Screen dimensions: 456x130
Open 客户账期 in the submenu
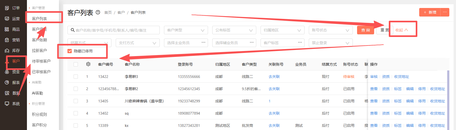point(39,40)
